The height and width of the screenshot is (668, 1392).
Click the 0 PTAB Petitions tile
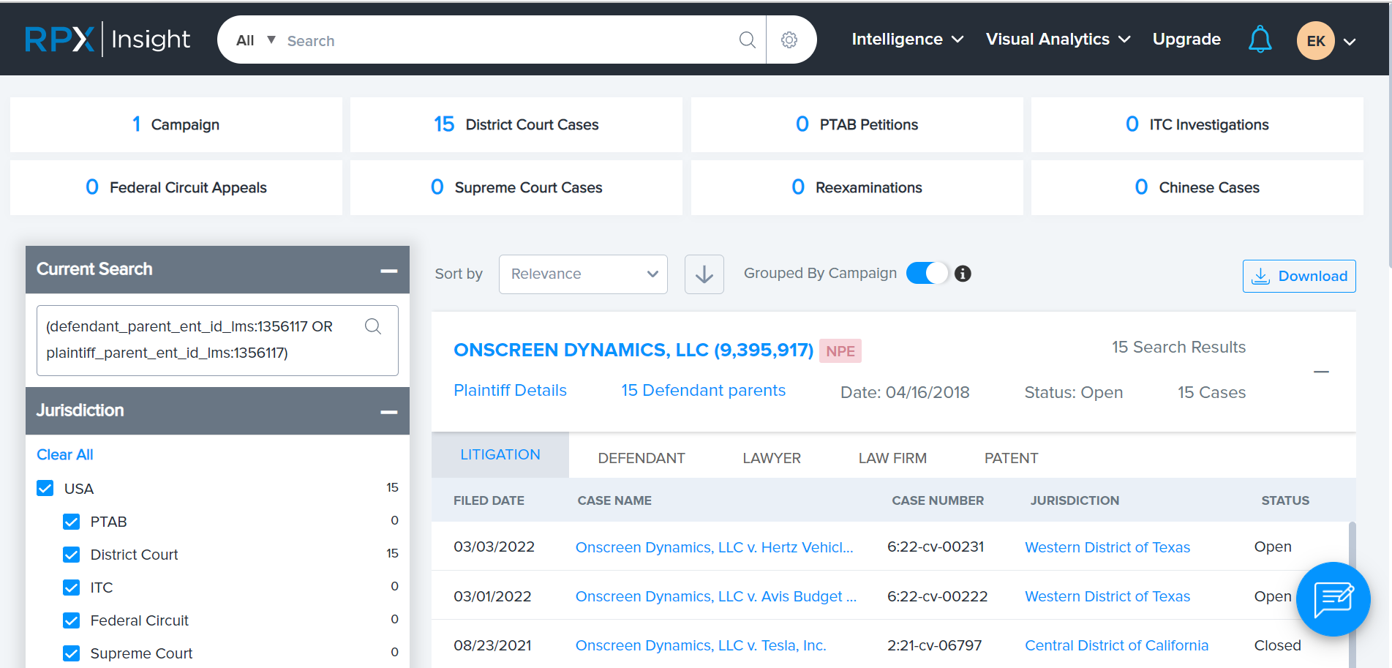click(857, 124)
